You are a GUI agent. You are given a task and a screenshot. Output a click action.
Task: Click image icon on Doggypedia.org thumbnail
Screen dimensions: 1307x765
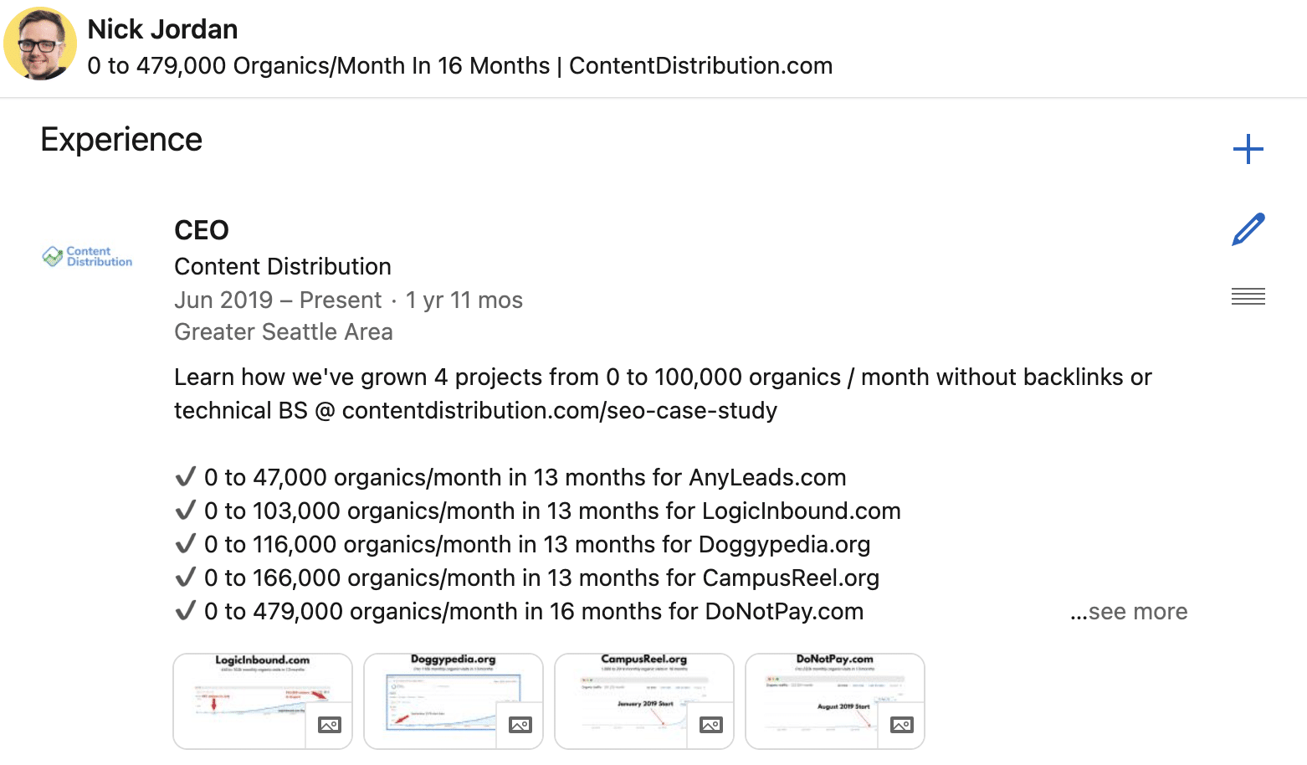(520, 725)
